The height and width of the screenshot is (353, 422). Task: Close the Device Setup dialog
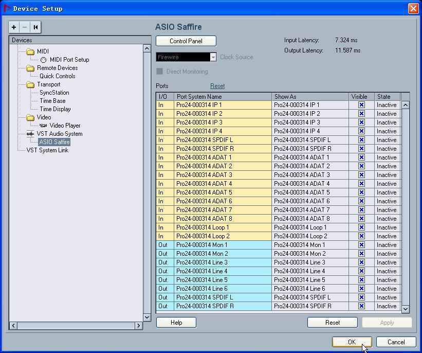click(x=413, y=8)
